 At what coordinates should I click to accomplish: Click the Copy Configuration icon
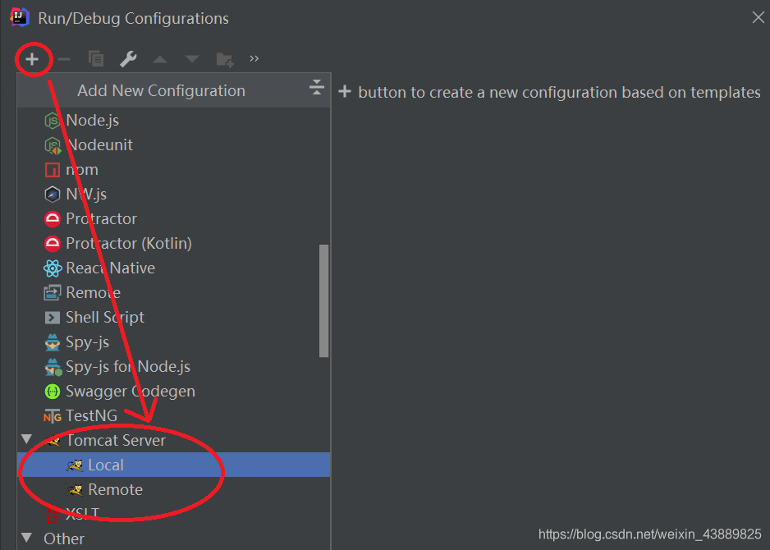pyautogui.click(x=96, y=59)
